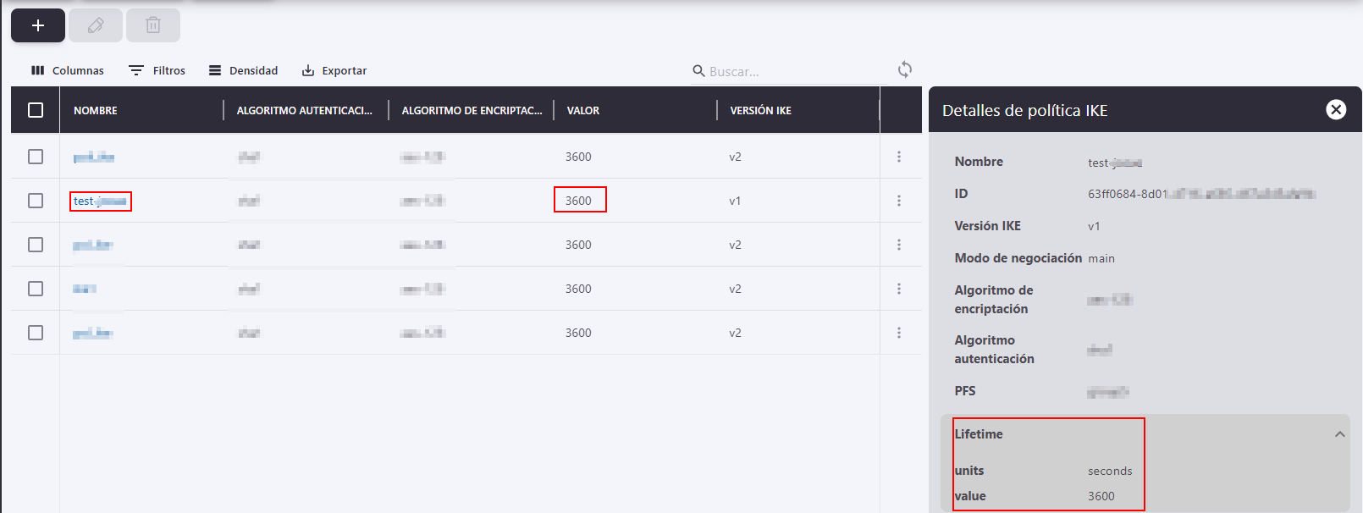Viewport: 1363px width, 513px height.
Task: Open the three-dot menu of last row
Action: click(899, 333)
